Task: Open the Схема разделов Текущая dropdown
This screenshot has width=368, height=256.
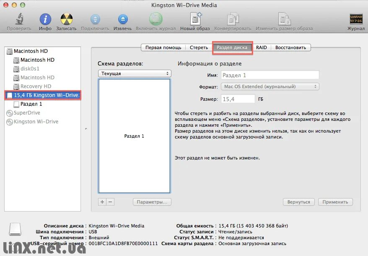Action: [x=135, y=73]
